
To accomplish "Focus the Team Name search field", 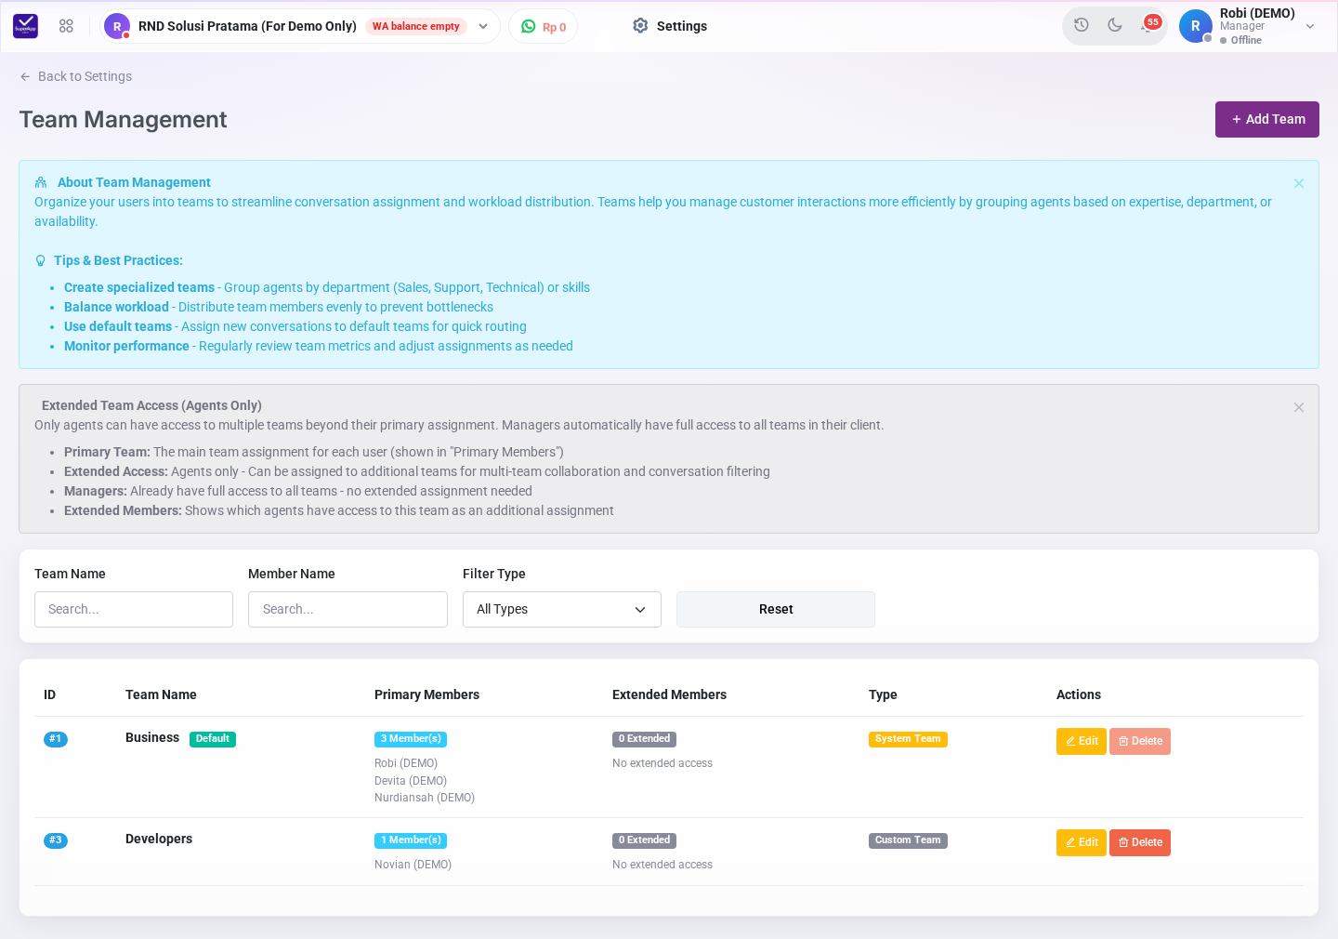I will click(x=134, y=609).
